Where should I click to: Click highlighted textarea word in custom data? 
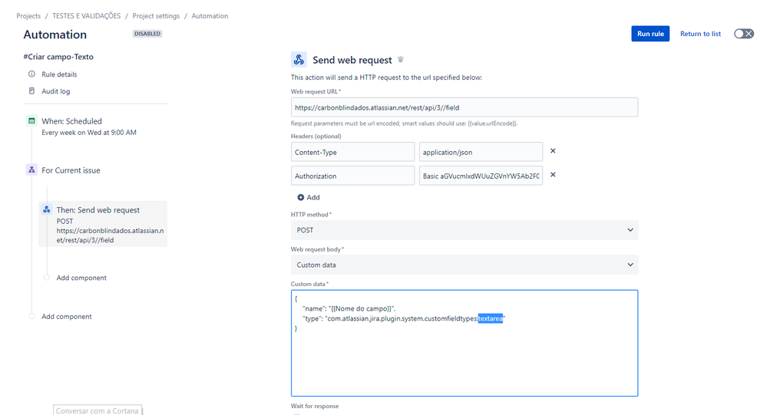[490, 318]
